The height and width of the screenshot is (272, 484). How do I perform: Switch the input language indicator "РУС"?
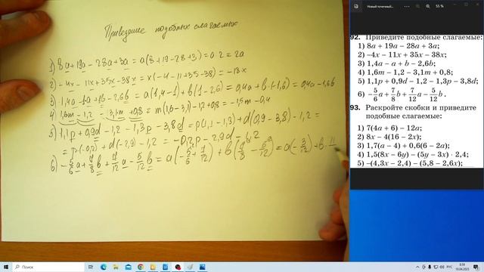click(449, 267)
